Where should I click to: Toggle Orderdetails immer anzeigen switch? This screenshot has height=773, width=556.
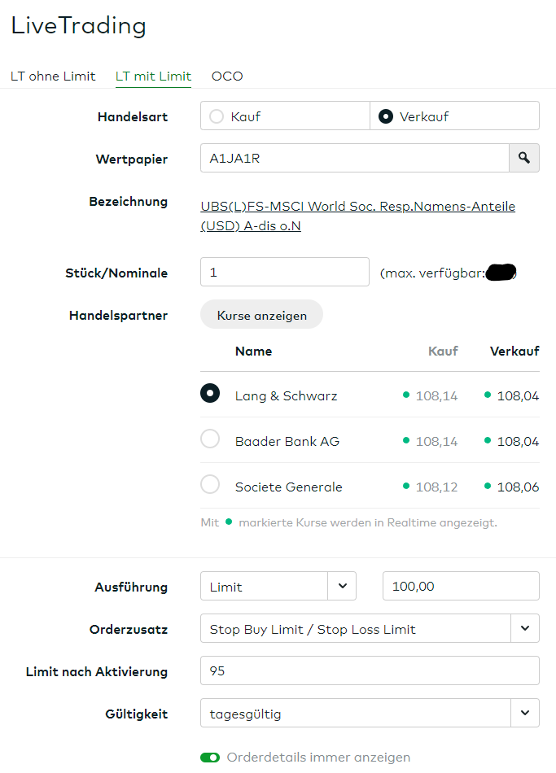tap(210, 758)
